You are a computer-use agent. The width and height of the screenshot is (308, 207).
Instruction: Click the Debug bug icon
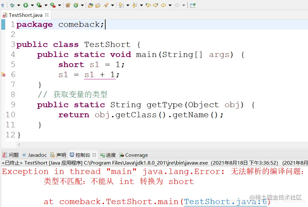[x=12, y=5]
